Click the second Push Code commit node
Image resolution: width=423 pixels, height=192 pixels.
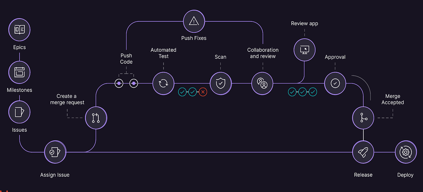click(133, 83)
